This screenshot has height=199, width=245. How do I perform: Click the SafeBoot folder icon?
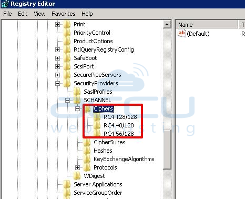click(x=67, y=58)
